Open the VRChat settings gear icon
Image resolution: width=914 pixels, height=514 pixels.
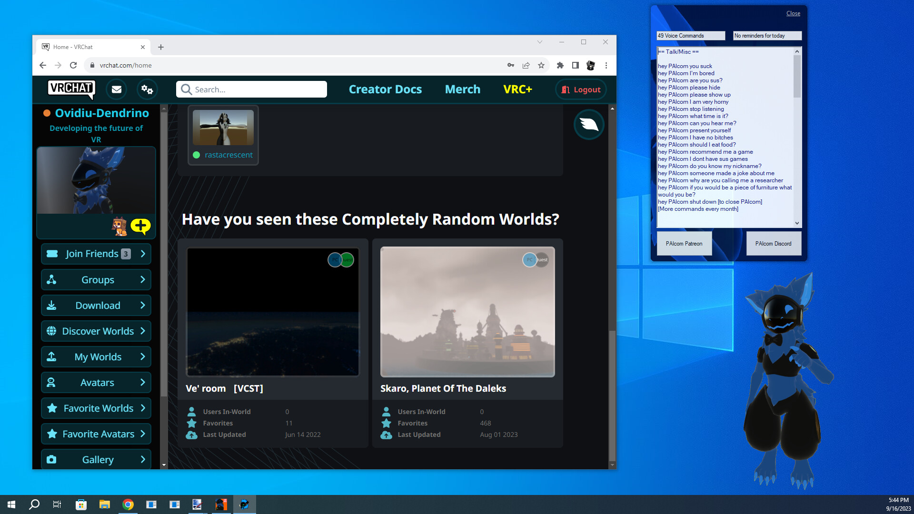[x=147, y=89]
